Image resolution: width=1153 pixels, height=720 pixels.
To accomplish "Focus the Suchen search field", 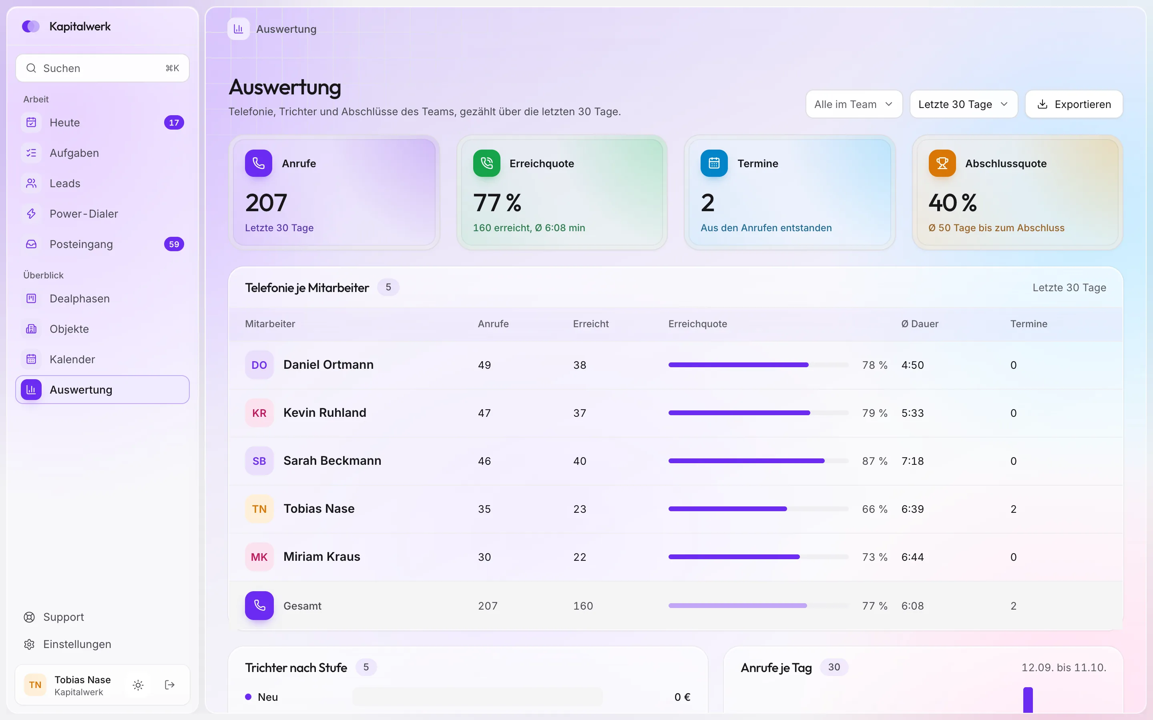I will (x=102, y=68).
